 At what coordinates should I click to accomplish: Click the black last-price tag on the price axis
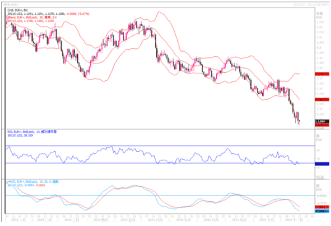pos(322,122)
